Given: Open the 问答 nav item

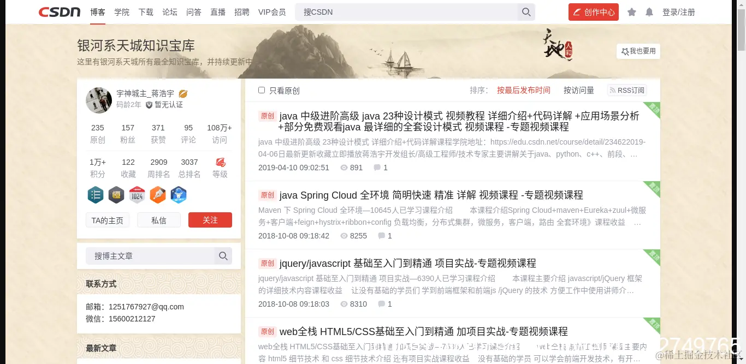Looking at the screenshot, I should tap(194, 12).
